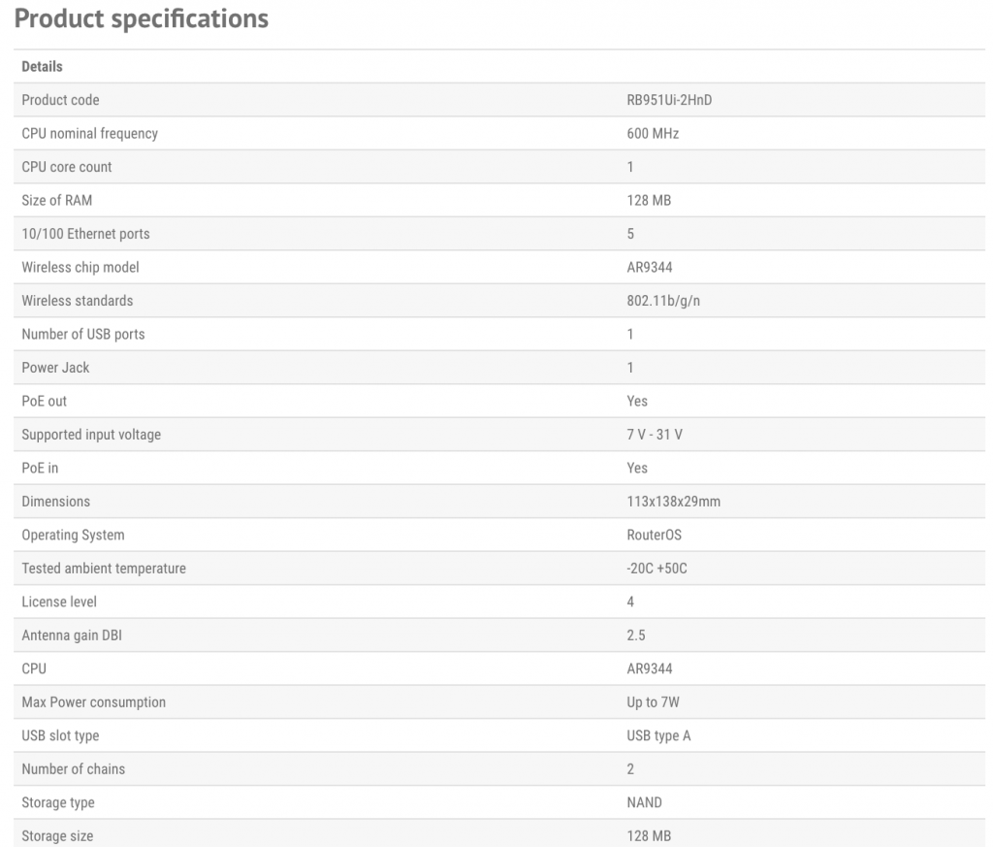Click the Number of USB ports label
The height and width of the screenshot is (847, 993).
click(83, 335)
